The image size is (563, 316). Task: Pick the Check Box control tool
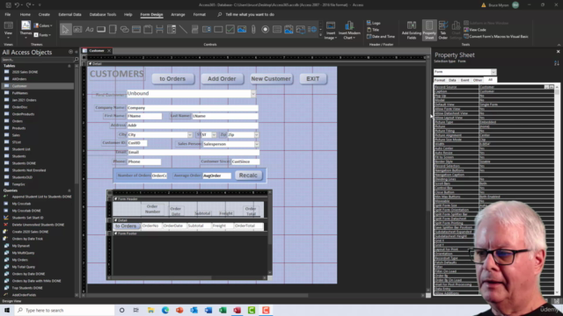click(230, 29)
